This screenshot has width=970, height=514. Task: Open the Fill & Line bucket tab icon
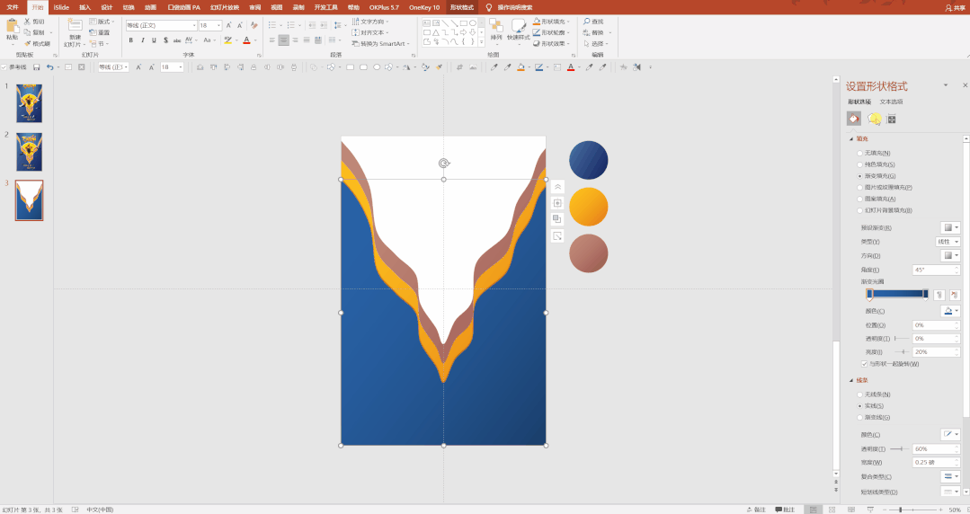[854, 119]
